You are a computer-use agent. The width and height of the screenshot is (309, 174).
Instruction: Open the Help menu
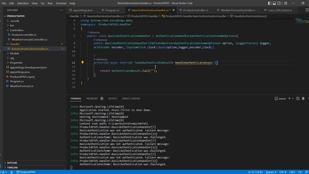point(72,3)
